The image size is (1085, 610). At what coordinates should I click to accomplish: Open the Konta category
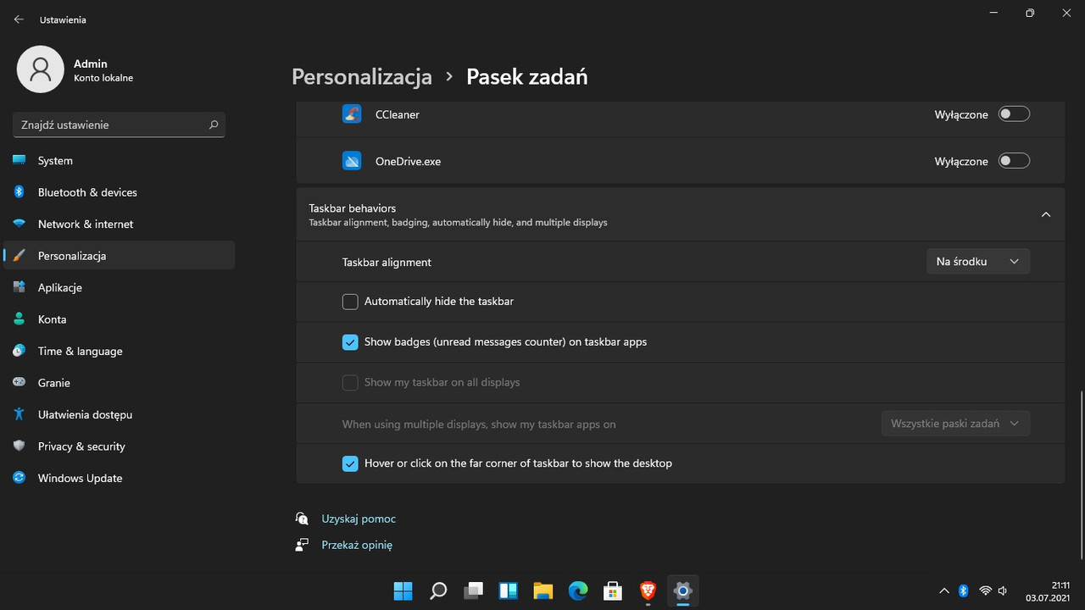point(119,319)
